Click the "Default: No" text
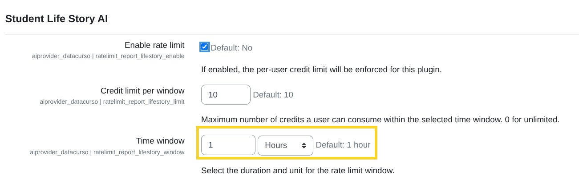This screenshot has height=183, width=579. 231,48
